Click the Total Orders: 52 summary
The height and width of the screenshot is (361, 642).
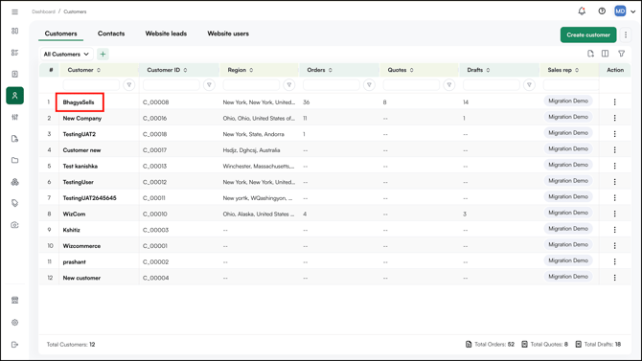[490, 345]
